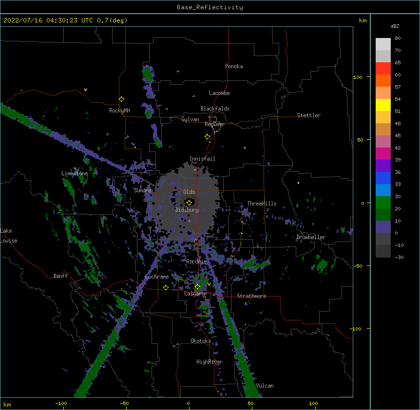Select the Lacombe city label
The width and height of the screenshot is (420, 410).
[x=219, y=93]
